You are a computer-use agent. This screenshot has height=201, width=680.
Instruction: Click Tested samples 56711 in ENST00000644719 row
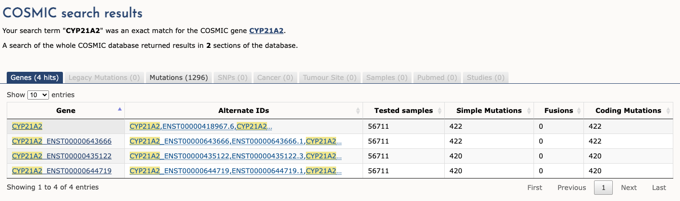coord(377,171)
